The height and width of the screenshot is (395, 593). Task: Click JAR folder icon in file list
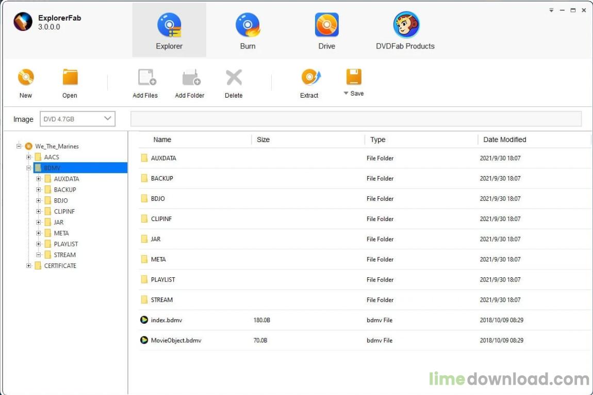click(144, 239)
